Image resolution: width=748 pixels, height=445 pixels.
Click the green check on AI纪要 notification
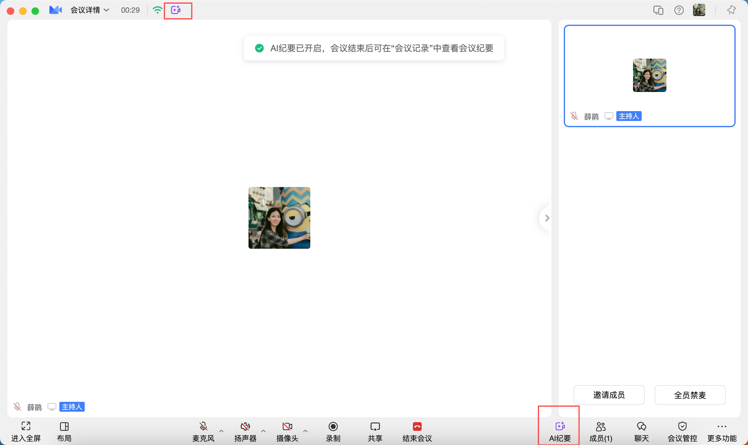point(259,48)
